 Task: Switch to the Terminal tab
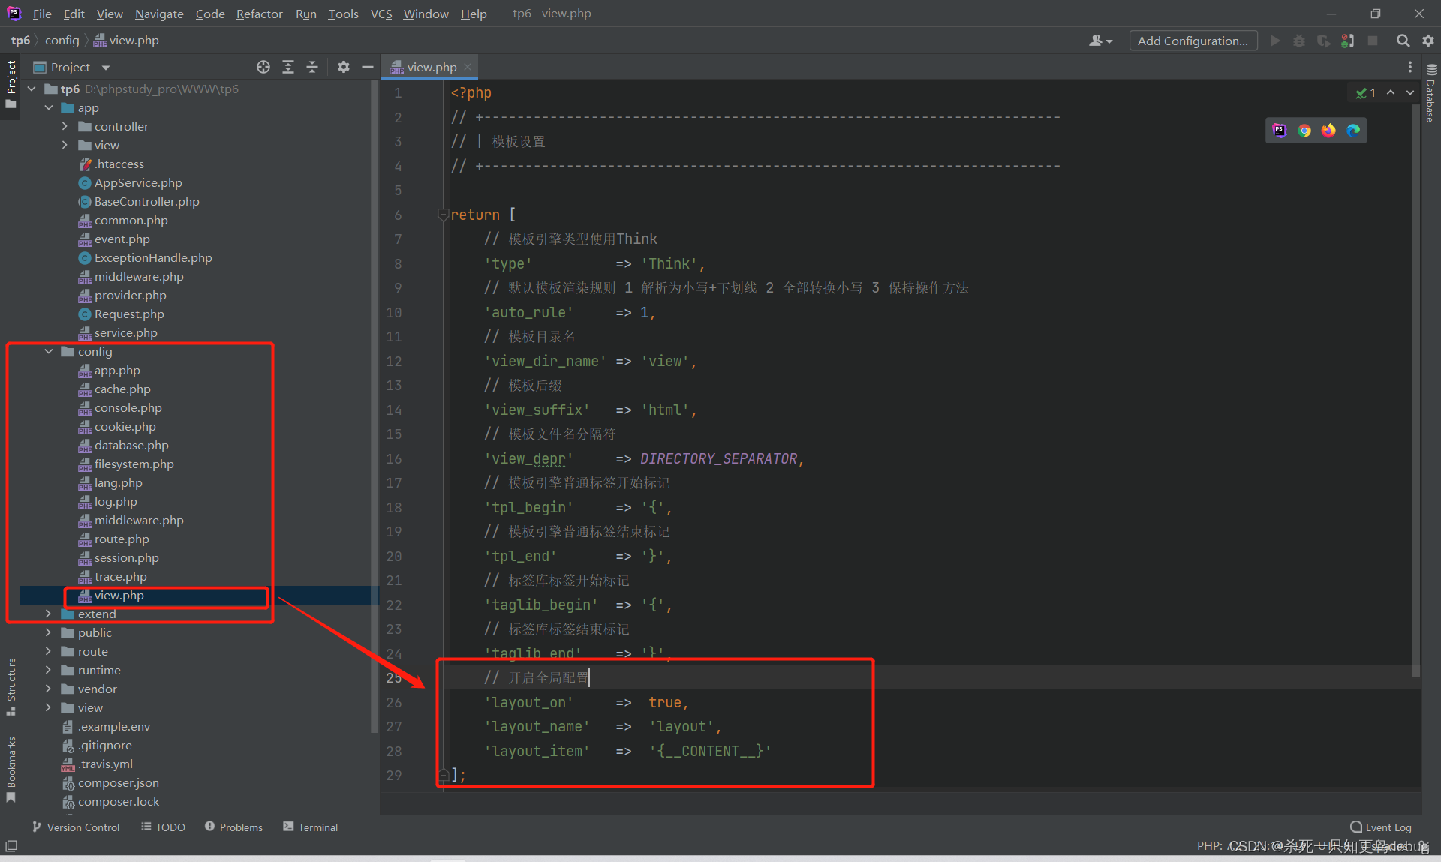(x=310, y=827)
